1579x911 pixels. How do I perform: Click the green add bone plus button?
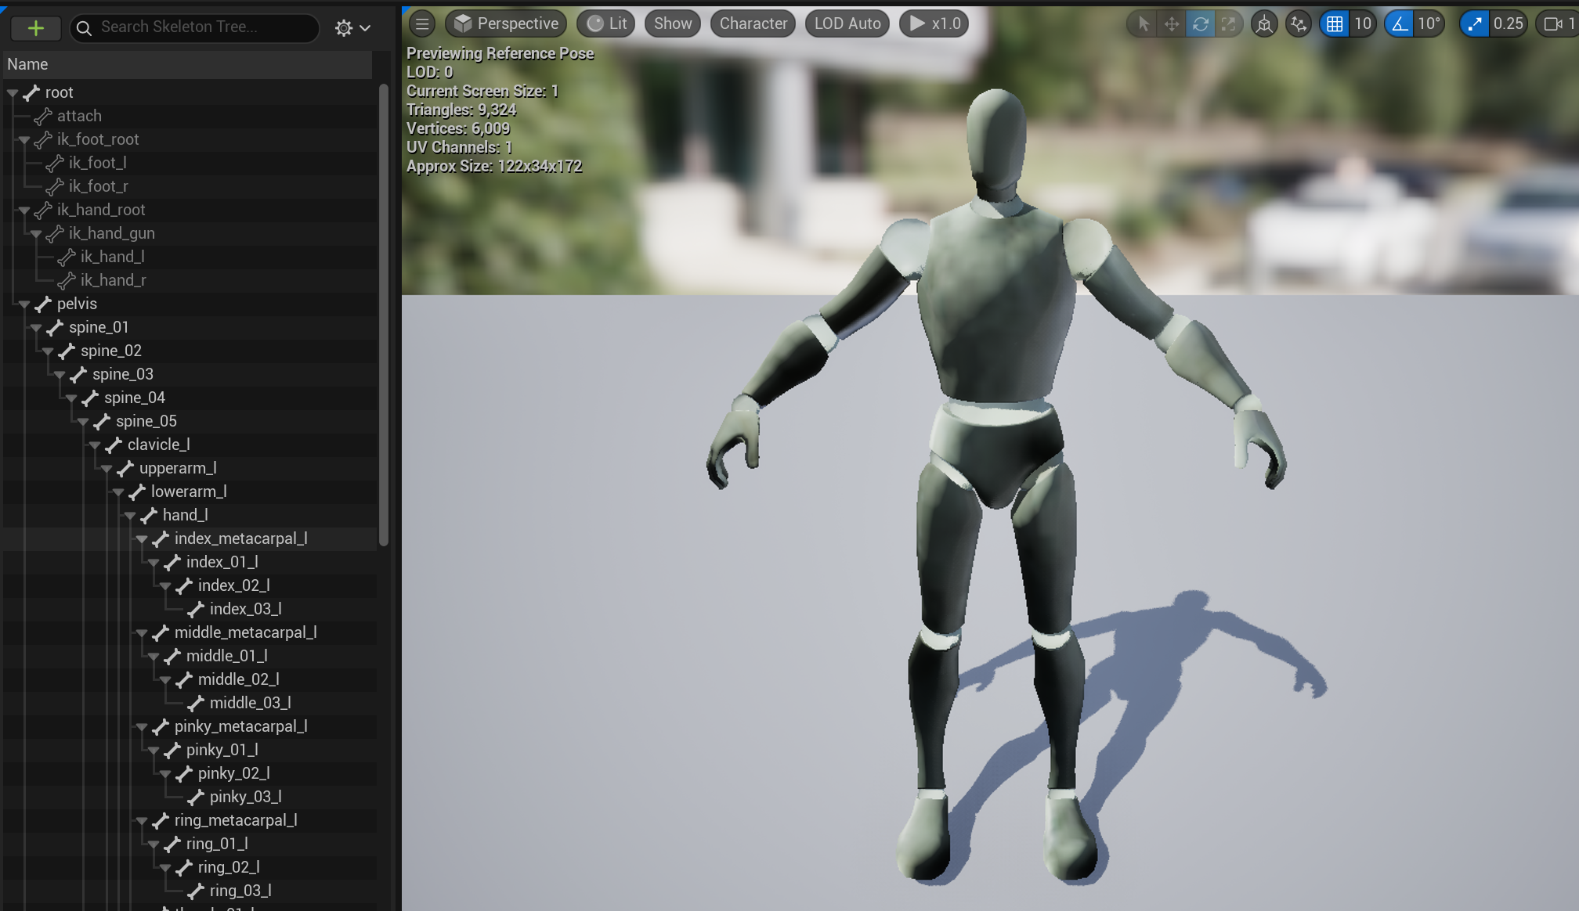pos(35,28)
